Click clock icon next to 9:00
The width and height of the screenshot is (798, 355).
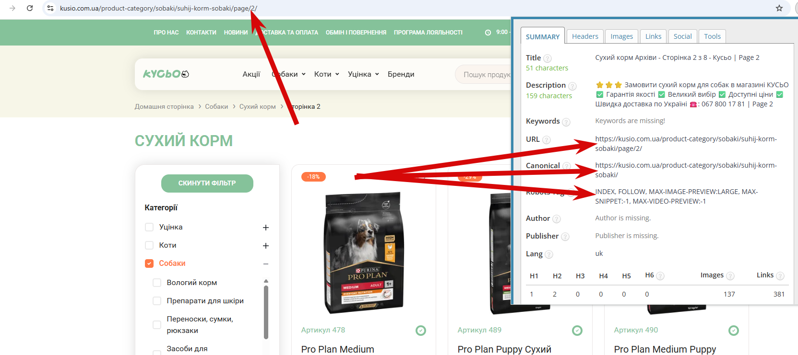pyautogui.click(x=488, y=33)
